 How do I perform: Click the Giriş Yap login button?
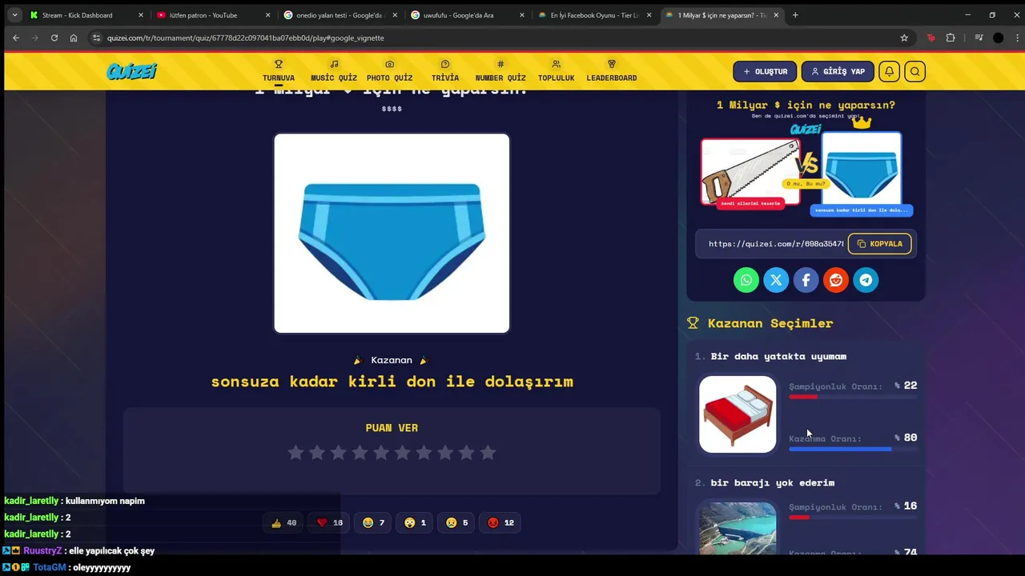838,71
